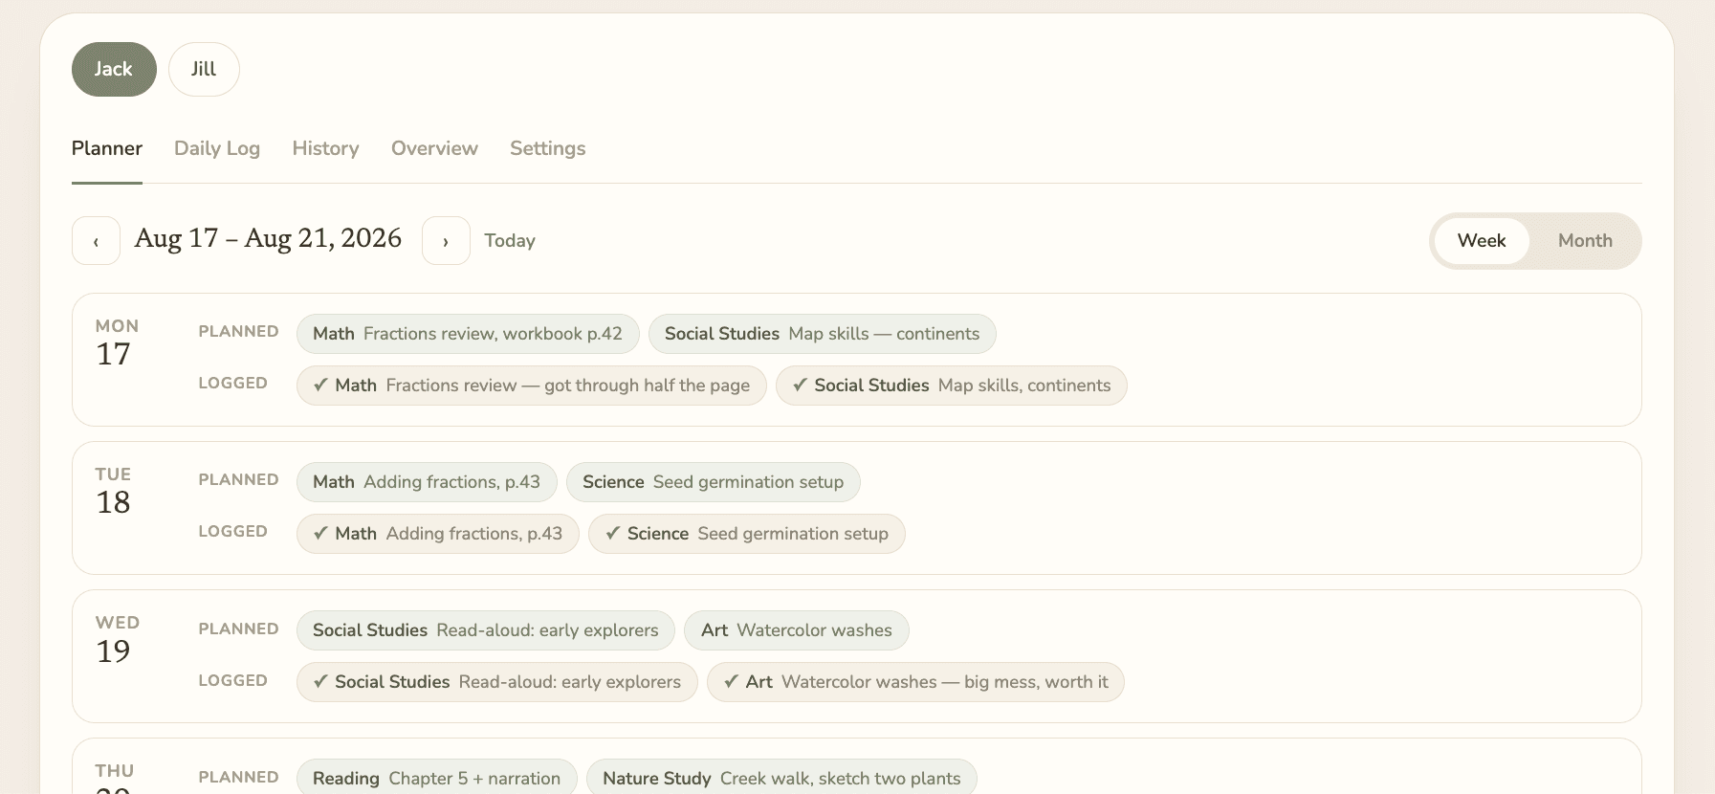Open the Planner tab
The image size is (1715, 794).
(107, 148)
